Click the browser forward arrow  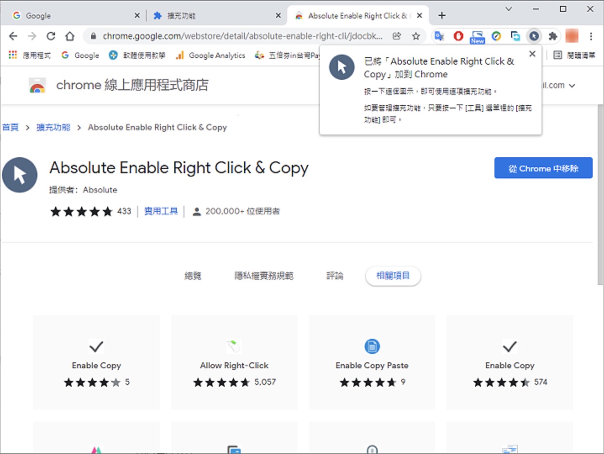pos(32,36)
